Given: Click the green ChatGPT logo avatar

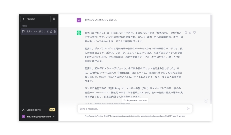Looking at the screenshot, I should point(79,33).
